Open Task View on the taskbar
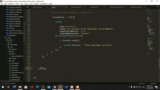 pyautogui.click(x=8, y=87)
